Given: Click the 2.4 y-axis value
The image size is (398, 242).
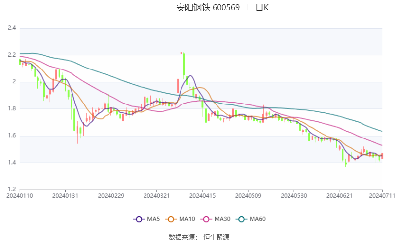Looking at the screenshot, I should [12, 28].
